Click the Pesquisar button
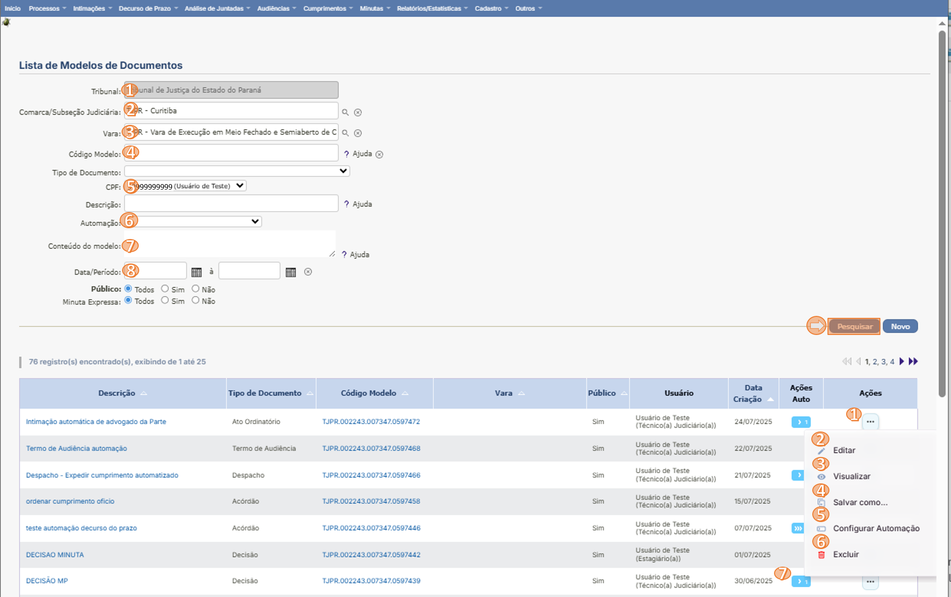The height and width of the screenshot is (597, 951). 854,326
